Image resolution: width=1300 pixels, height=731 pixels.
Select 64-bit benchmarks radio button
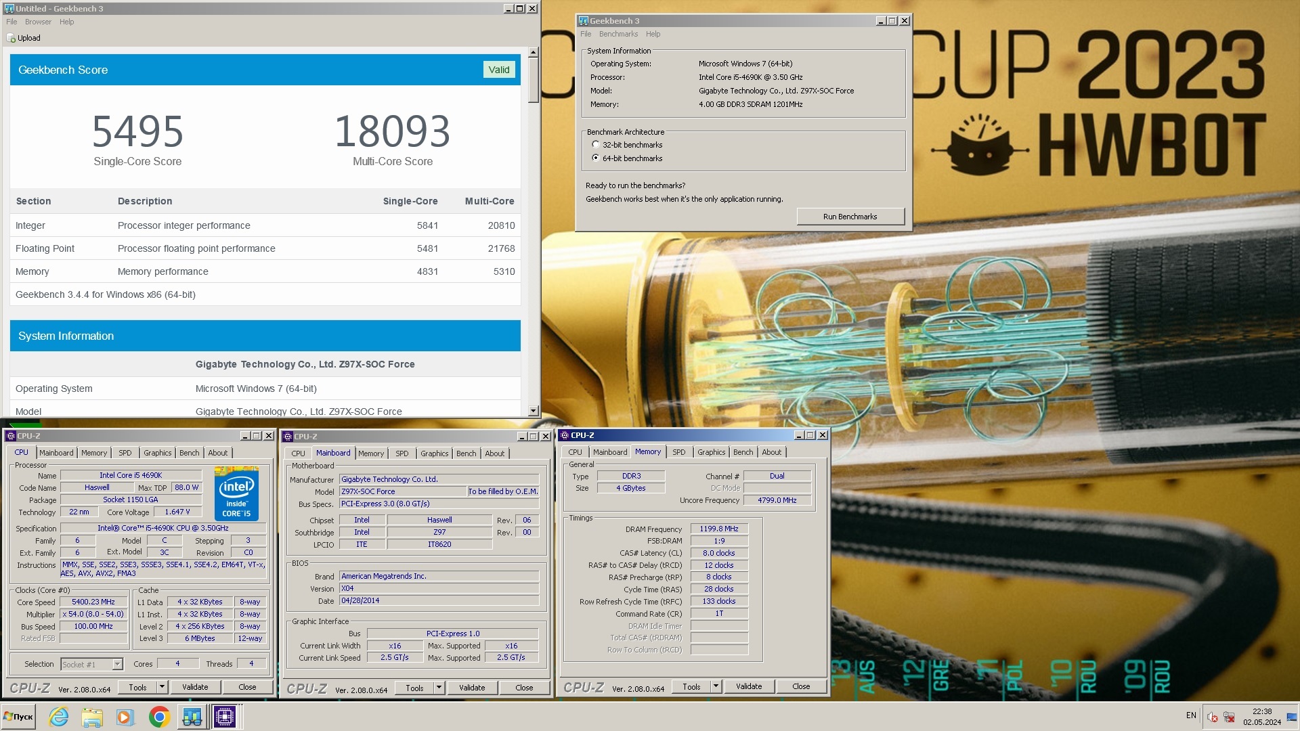595,158
